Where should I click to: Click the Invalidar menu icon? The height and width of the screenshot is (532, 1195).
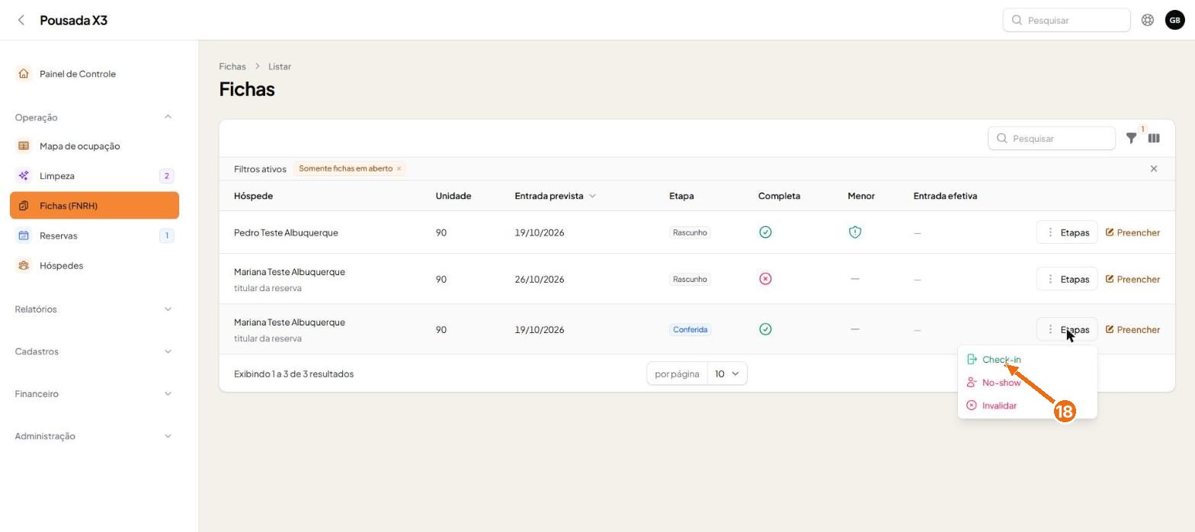(x=972, y=405)
